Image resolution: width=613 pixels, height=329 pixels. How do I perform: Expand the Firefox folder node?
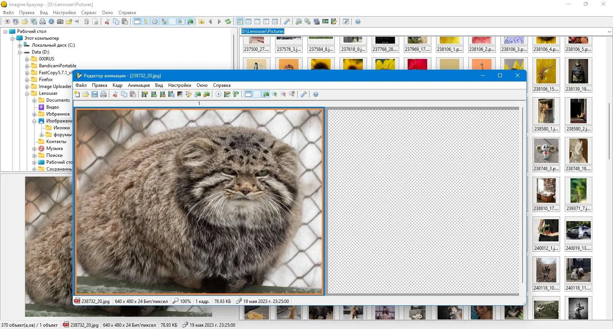tap(27, 80)
